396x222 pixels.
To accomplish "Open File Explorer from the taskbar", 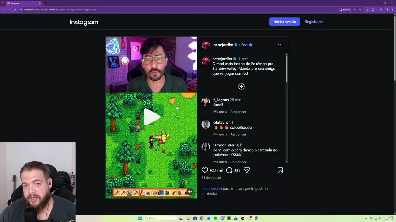I will pos(188,218).
